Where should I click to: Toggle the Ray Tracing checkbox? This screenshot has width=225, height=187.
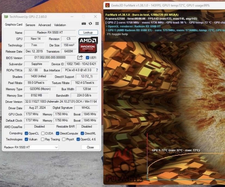[43, 139]
